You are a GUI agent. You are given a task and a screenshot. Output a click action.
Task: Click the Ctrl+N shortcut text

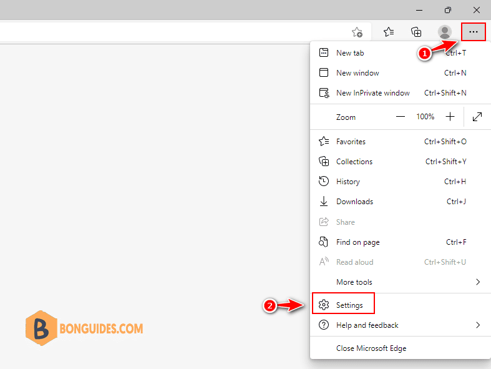pos(455,72)
